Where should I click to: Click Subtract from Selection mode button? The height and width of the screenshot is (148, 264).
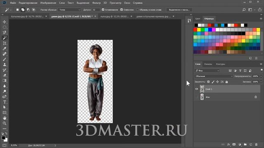click(x=28, y=10)
